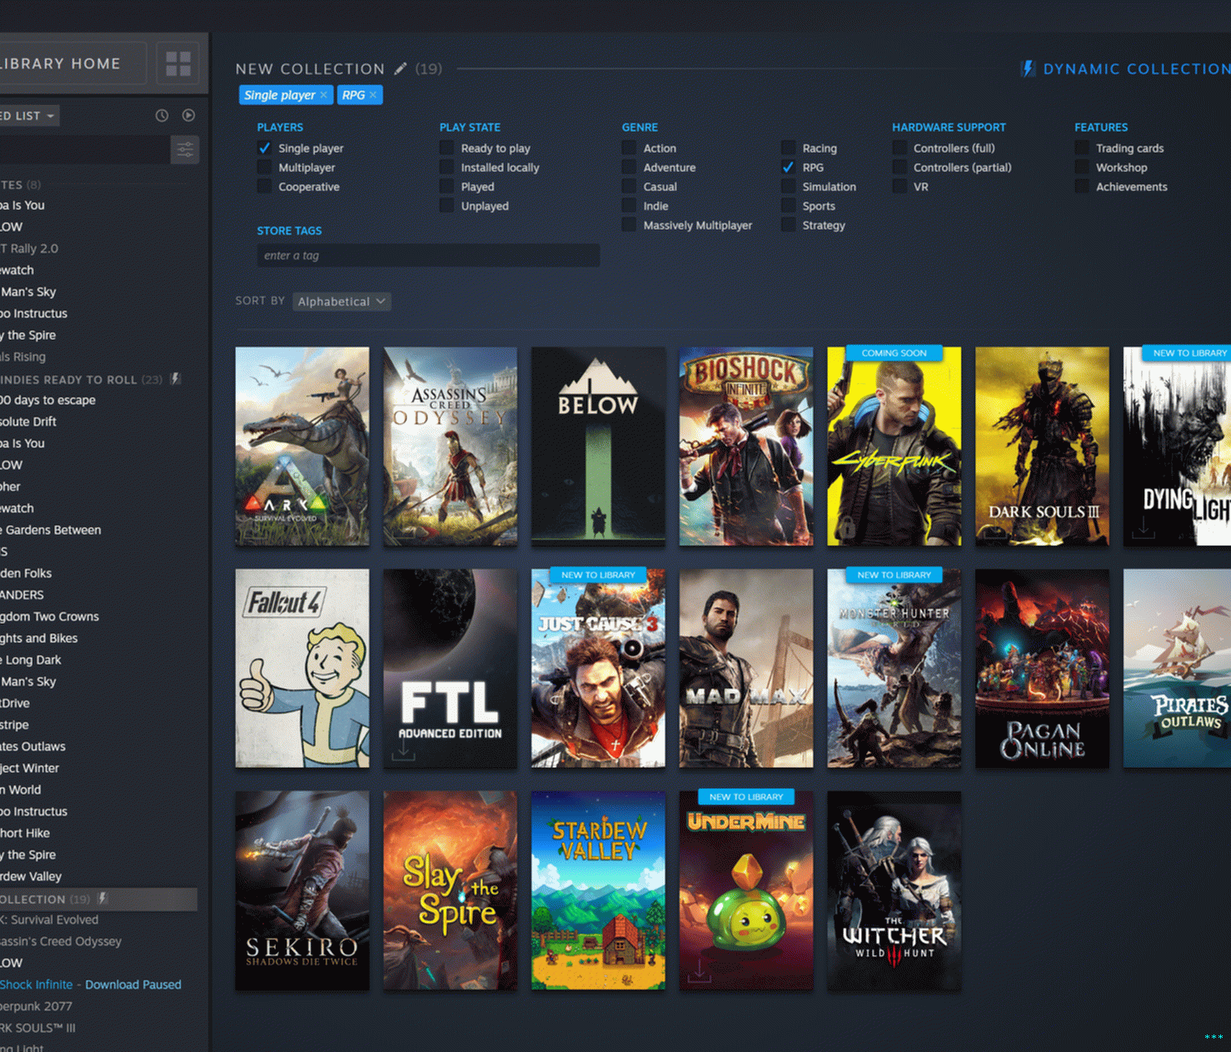Enable the Installed locally filter

447,167
